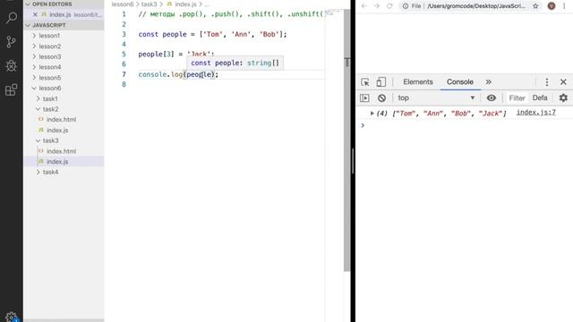
Task: Open console settings gear
Action: click(x=563, y=97)
